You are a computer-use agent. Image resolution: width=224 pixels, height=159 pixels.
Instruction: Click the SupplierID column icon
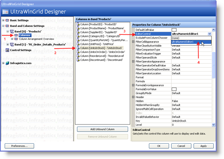[78, 32]
